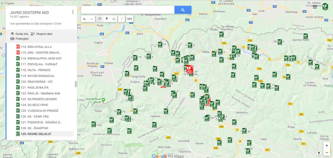Open the three-dot map options menu

click(73, 12)
